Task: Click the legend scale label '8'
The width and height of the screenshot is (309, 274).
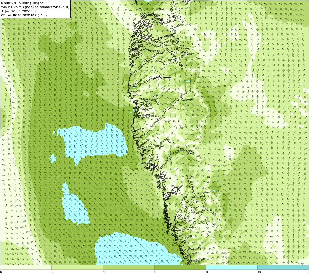Action: [207, 272]
